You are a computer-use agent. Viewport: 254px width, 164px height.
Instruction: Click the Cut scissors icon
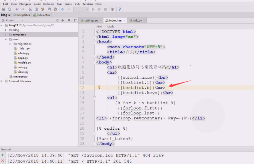30,10
